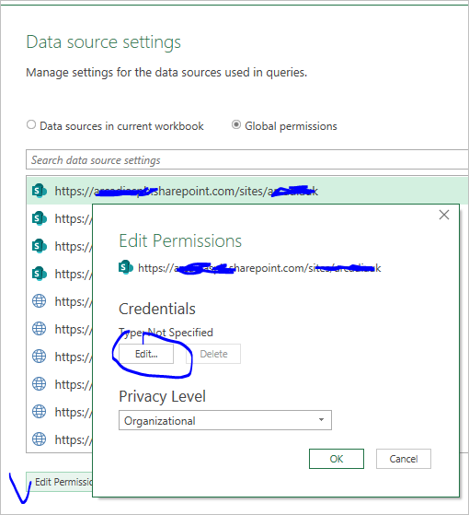The image size is (469, 515).
Task: Click the second-to-last globe source icon
Action: [39, 411]
